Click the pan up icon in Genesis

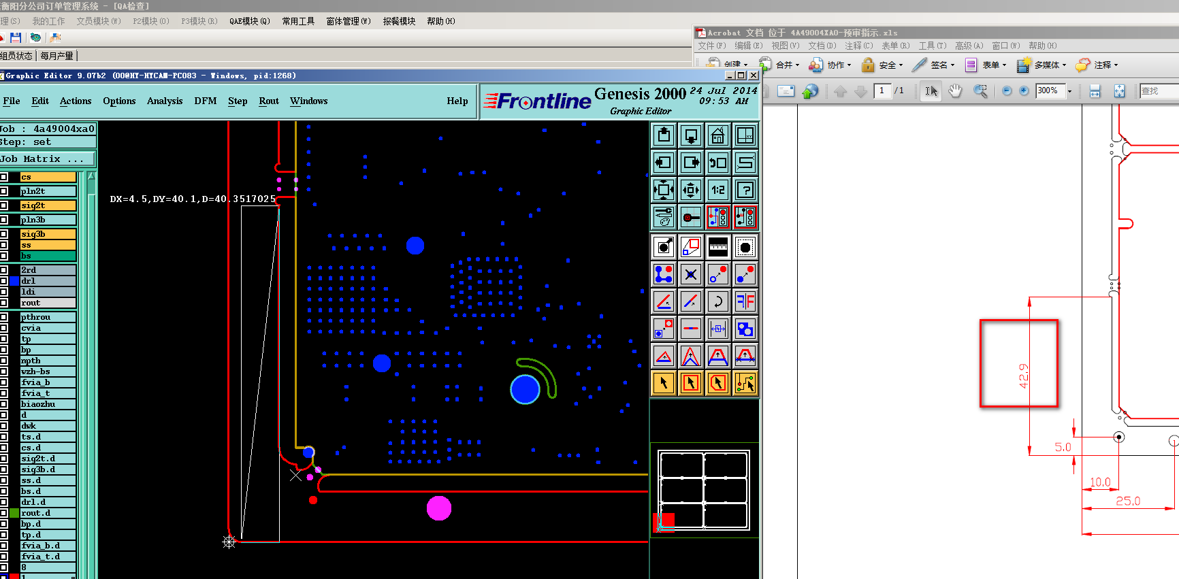[x=664, y=135]
